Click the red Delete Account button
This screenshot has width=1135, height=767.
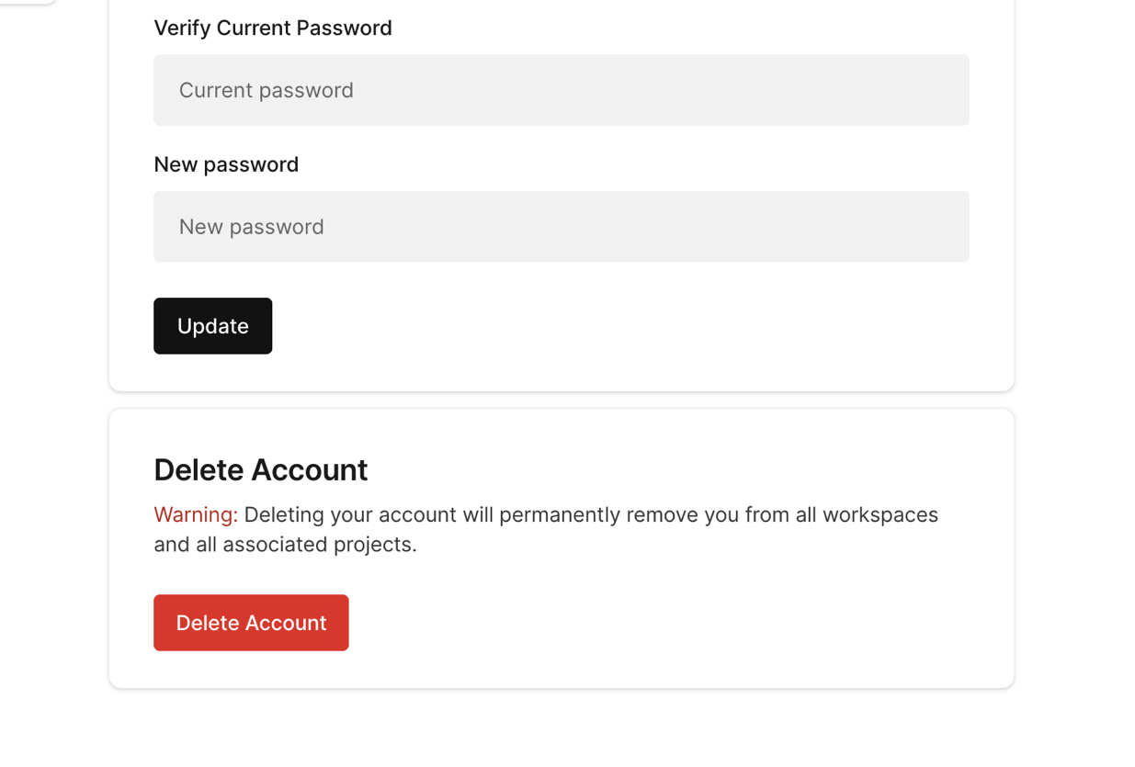pyautogui.click(x=251, y=623)
